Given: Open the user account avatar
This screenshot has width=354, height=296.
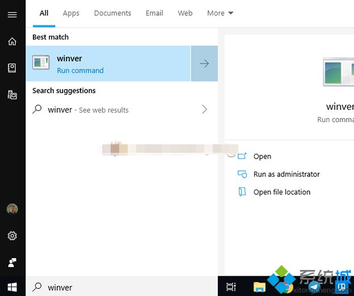Looking at the screenshot, I should pyautogui.click(x=12, y=209).
